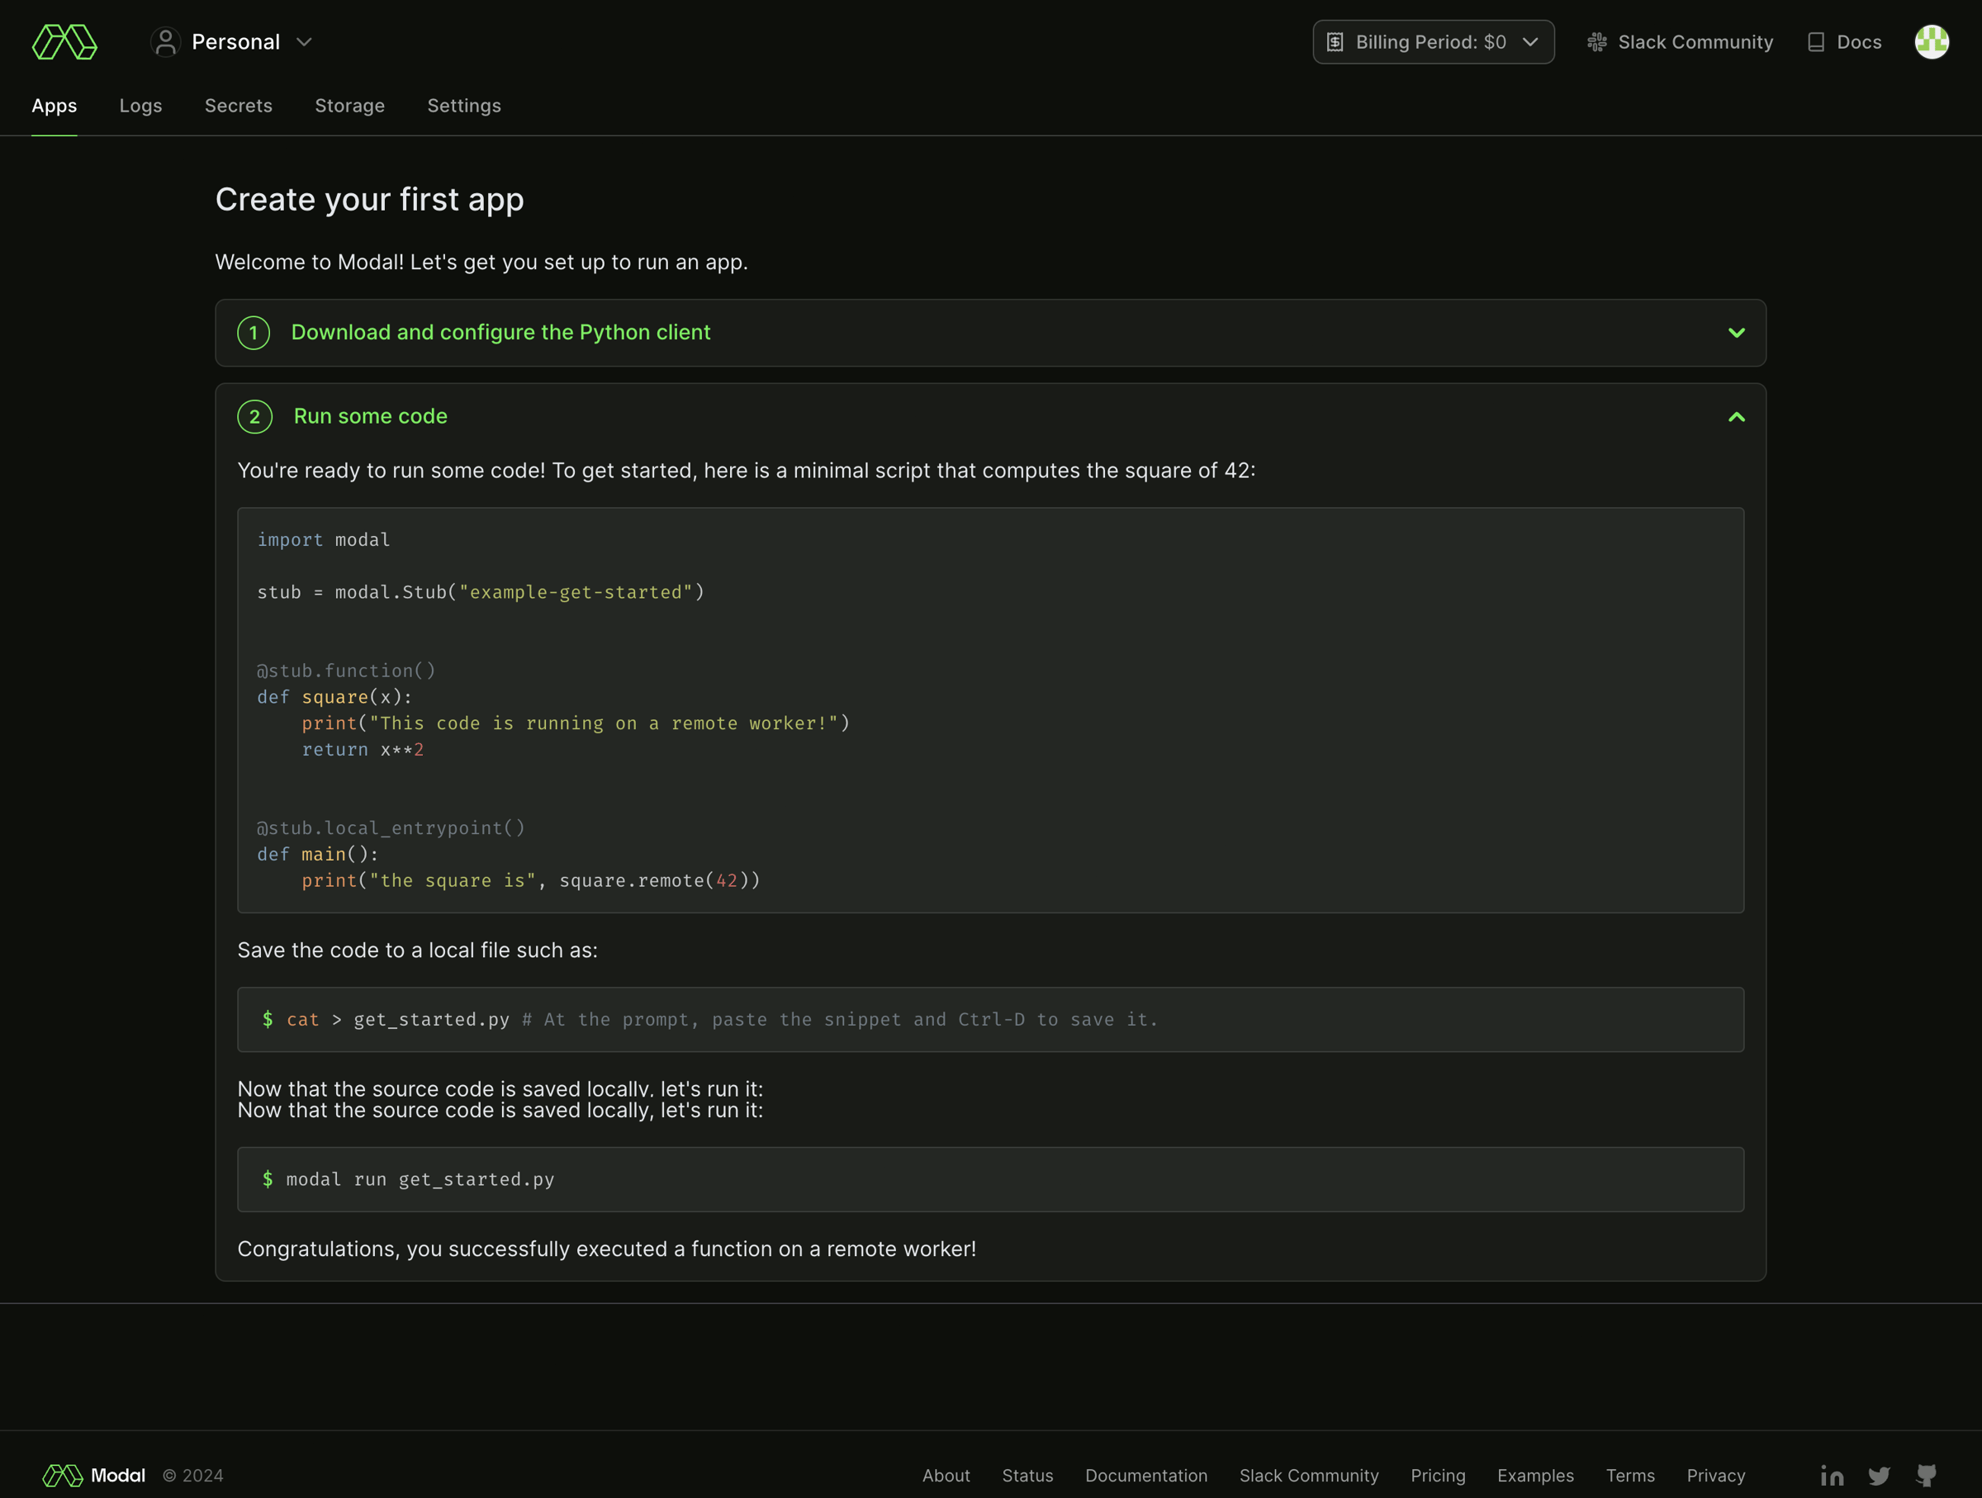This screenshot has width=1982, height=1498.
Task: Click the Slack icon in the header
Action: [1596, 42]
